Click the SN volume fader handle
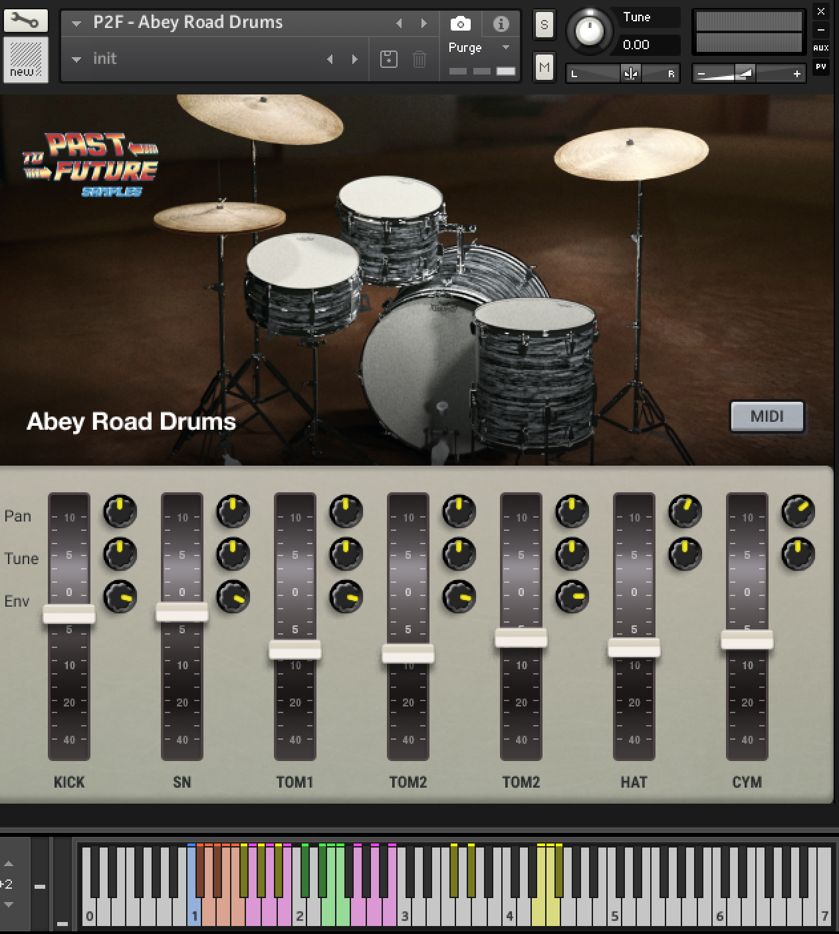This screenshot has width=839, height=934. [x=182, y=612]
